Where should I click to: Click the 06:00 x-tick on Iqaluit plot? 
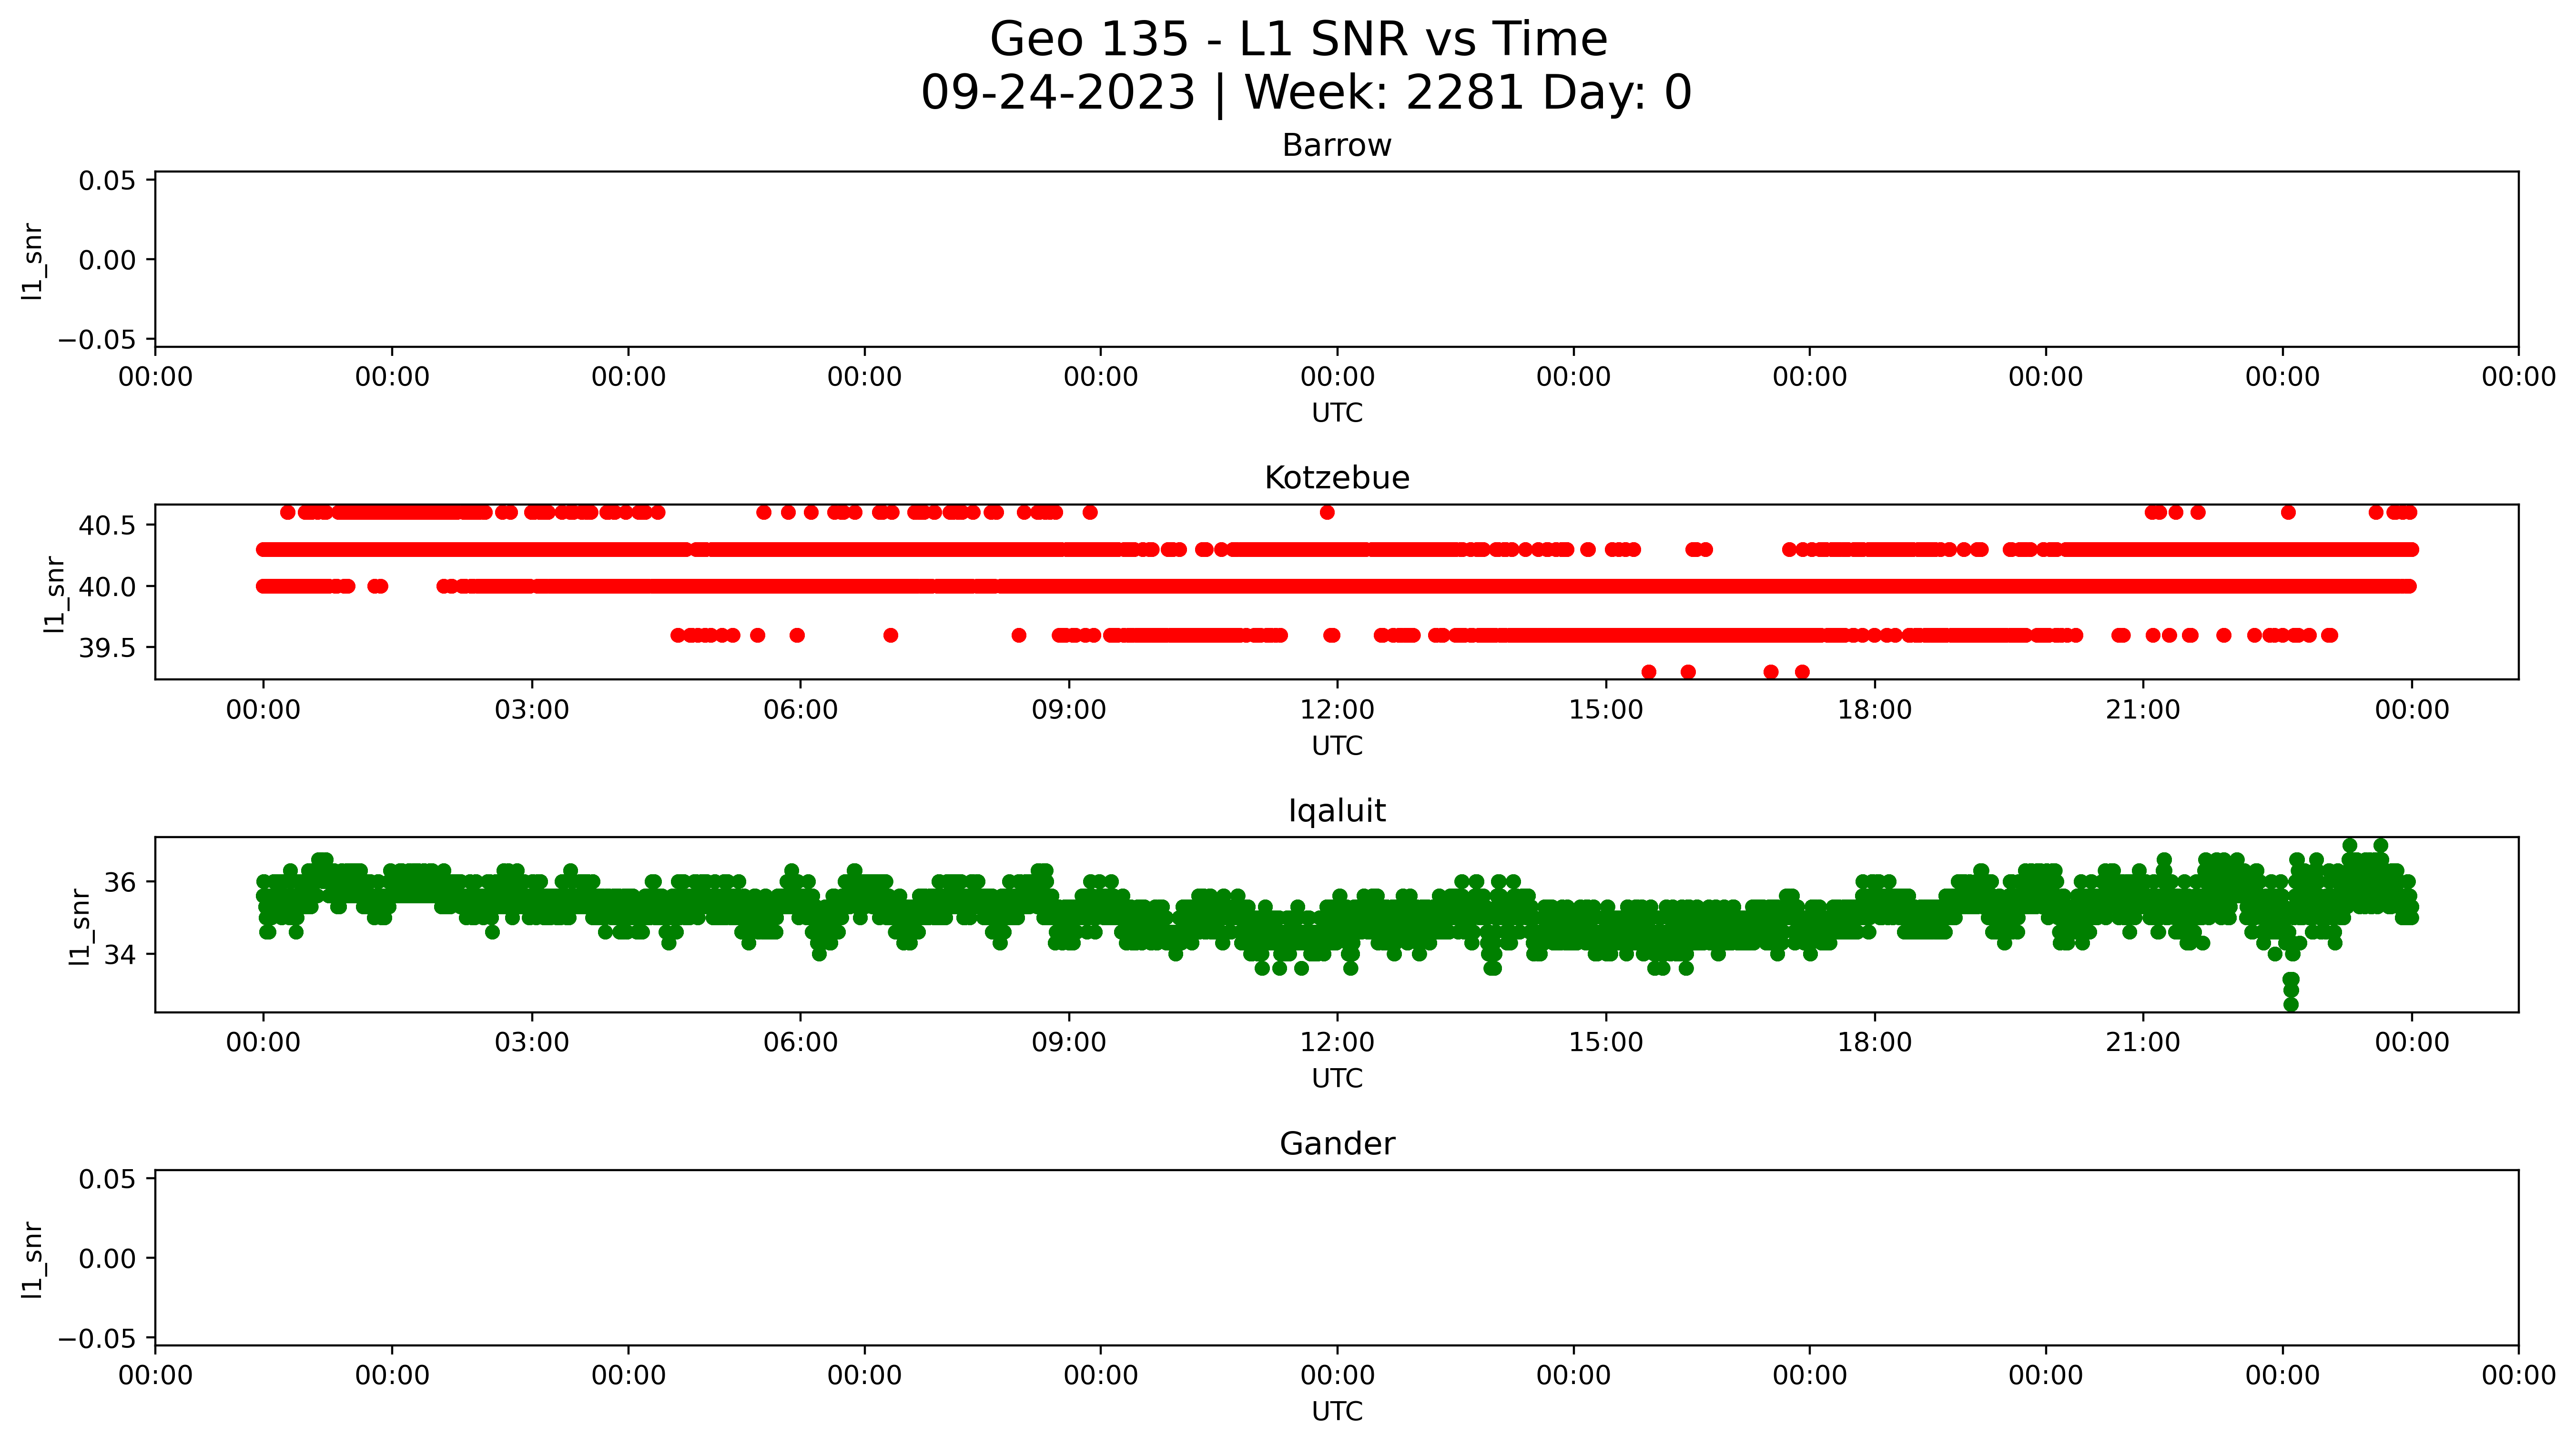[800, 1043]
